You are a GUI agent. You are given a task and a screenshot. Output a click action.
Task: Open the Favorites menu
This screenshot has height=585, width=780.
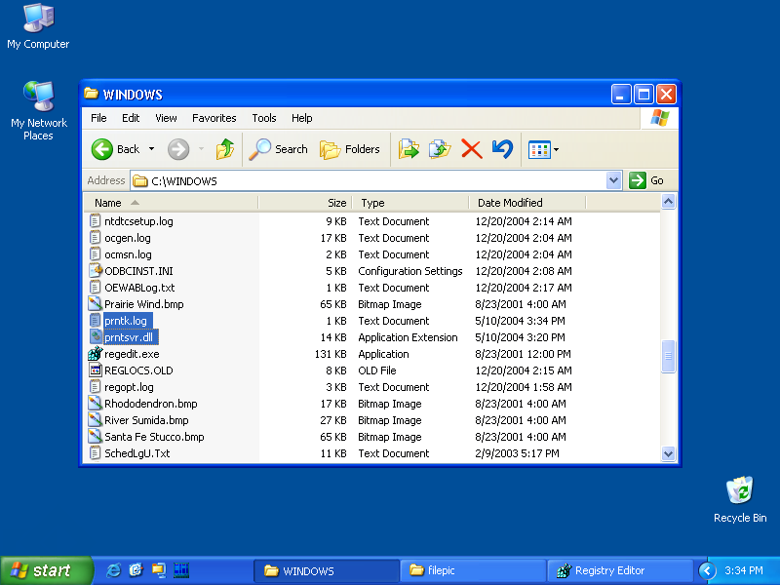point(214,118)
